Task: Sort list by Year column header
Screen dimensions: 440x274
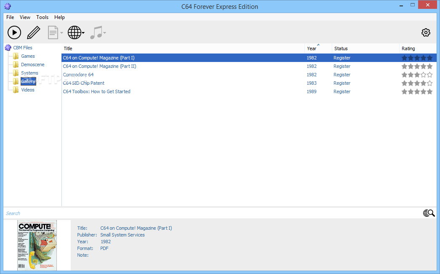Action: click(x=318, y=48)
